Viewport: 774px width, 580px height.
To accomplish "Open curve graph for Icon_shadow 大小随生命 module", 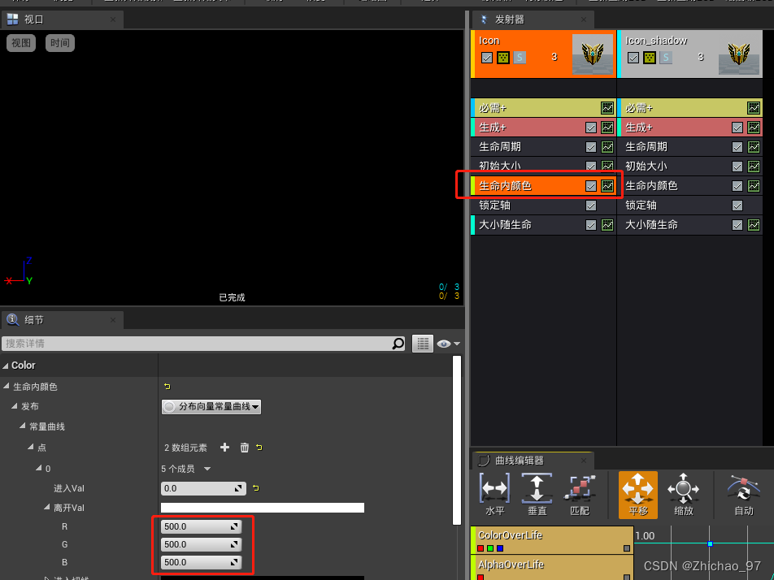I will click(x=753, y=225).
